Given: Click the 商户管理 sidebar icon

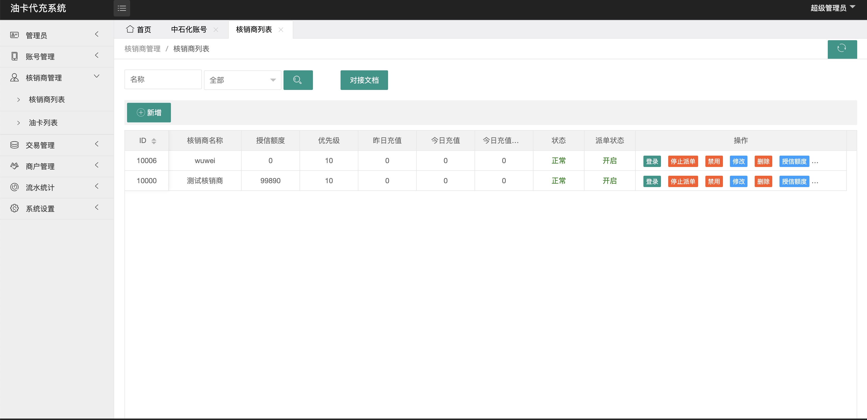Looking at the screenshot, I should point(14,166).
